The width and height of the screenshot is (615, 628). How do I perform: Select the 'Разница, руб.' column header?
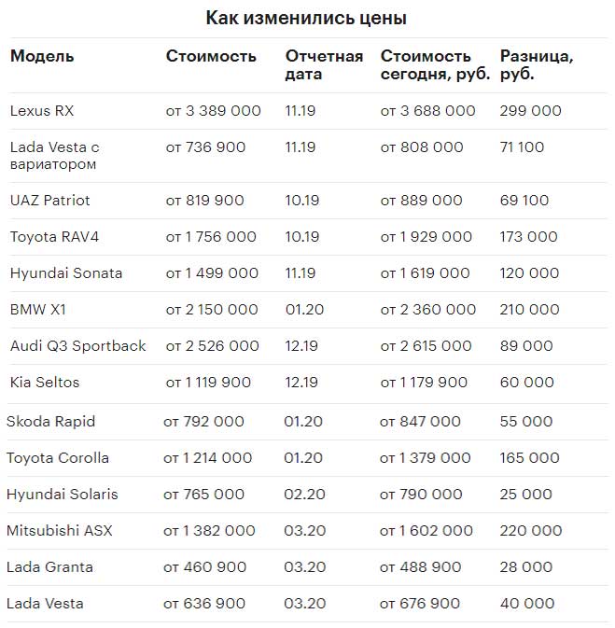(537, 65)
